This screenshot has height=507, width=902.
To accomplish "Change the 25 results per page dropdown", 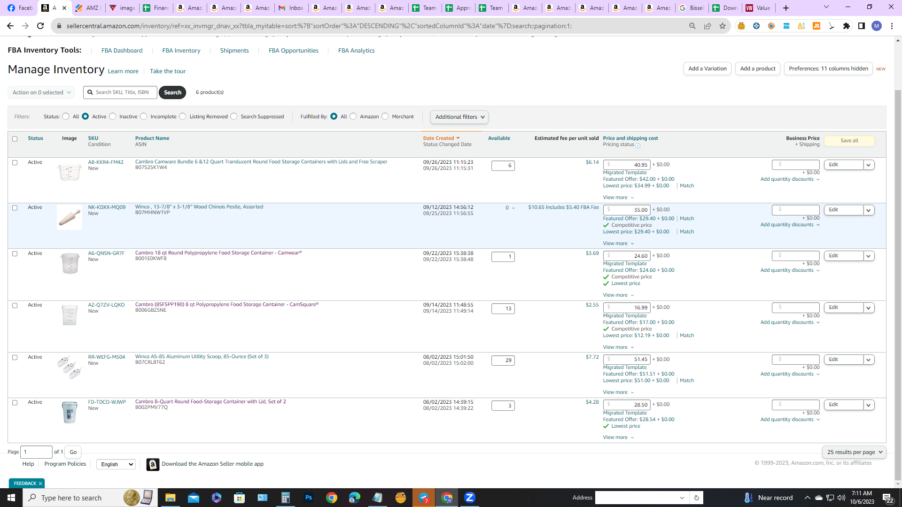I will (x=854, y=452).
